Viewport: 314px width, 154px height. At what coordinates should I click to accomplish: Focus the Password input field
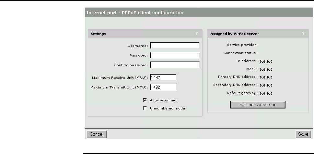[x=175, y=55]
